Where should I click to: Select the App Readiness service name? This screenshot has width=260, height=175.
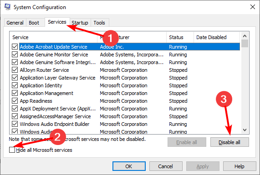coord(36,101)
